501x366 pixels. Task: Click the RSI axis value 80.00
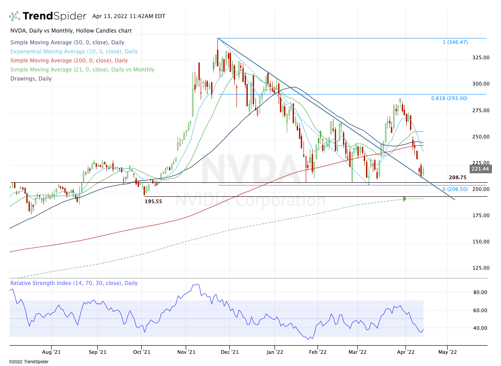[480, 292]
